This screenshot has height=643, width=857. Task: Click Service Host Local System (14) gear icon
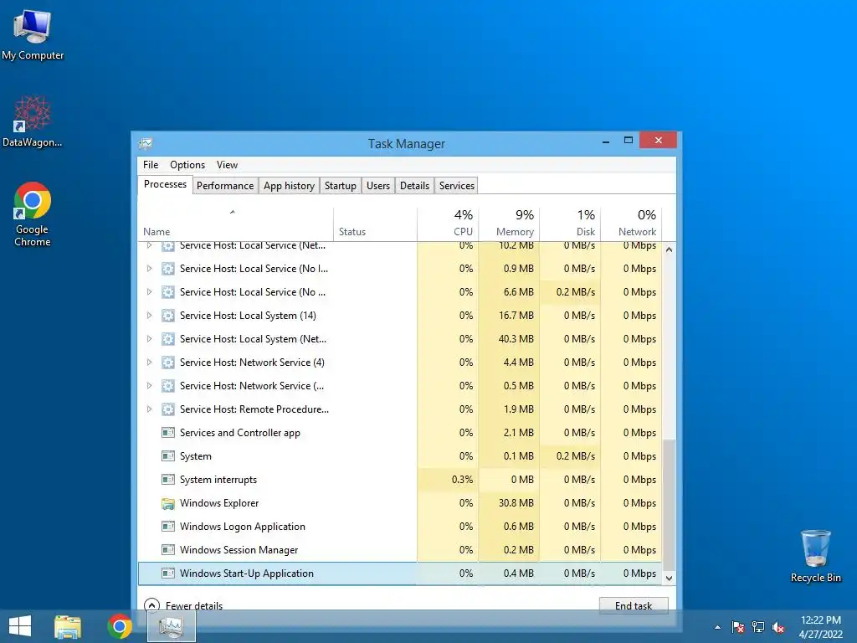[x=167, y=316]
